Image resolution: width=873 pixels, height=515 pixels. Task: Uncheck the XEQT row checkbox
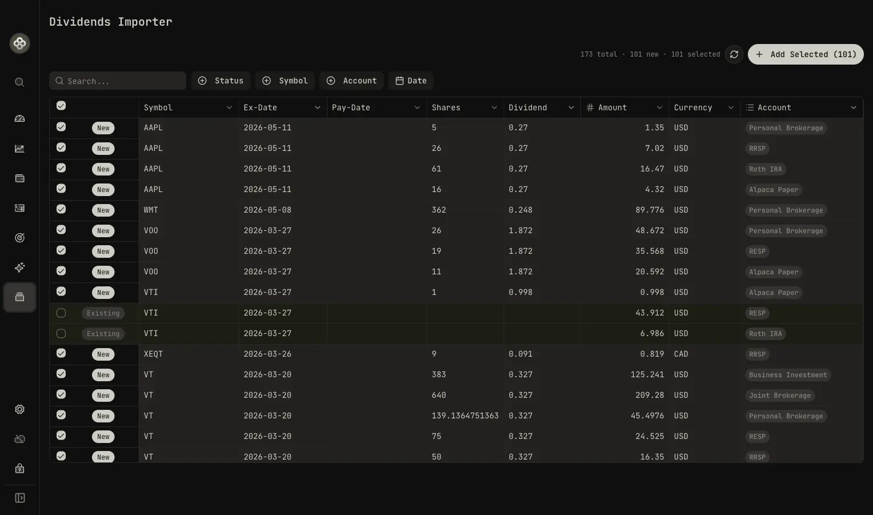61,353
